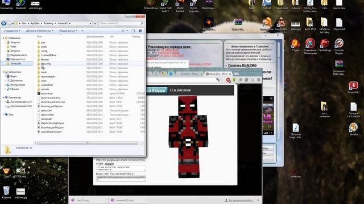Click the first downloaded file in Chrome's bar
The width and height of the screenshot is (364, 204).
[x=88, y=200]
